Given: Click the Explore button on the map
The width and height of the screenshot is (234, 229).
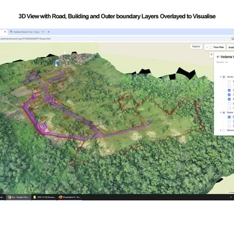Looking at the screenshot, I should point(196,46).
